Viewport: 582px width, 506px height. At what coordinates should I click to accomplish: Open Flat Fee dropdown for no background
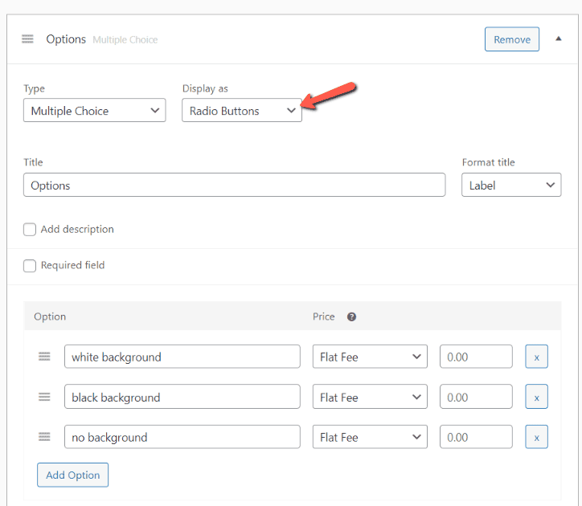pyautogui.click(x=370, y=437)
